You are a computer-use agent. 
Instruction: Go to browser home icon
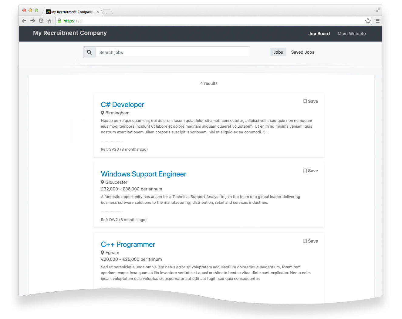pyautogui.click(x=49, y=21)
